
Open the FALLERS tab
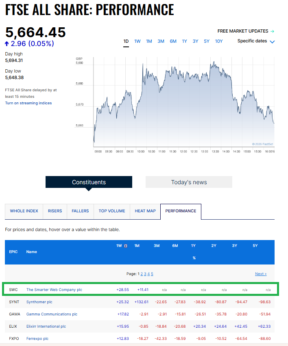[80, 211]
